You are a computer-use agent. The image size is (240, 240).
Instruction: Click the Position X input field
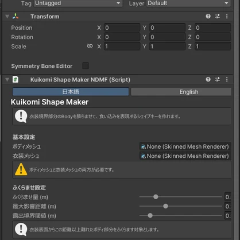pyautogui.click(x=122, y=28)
